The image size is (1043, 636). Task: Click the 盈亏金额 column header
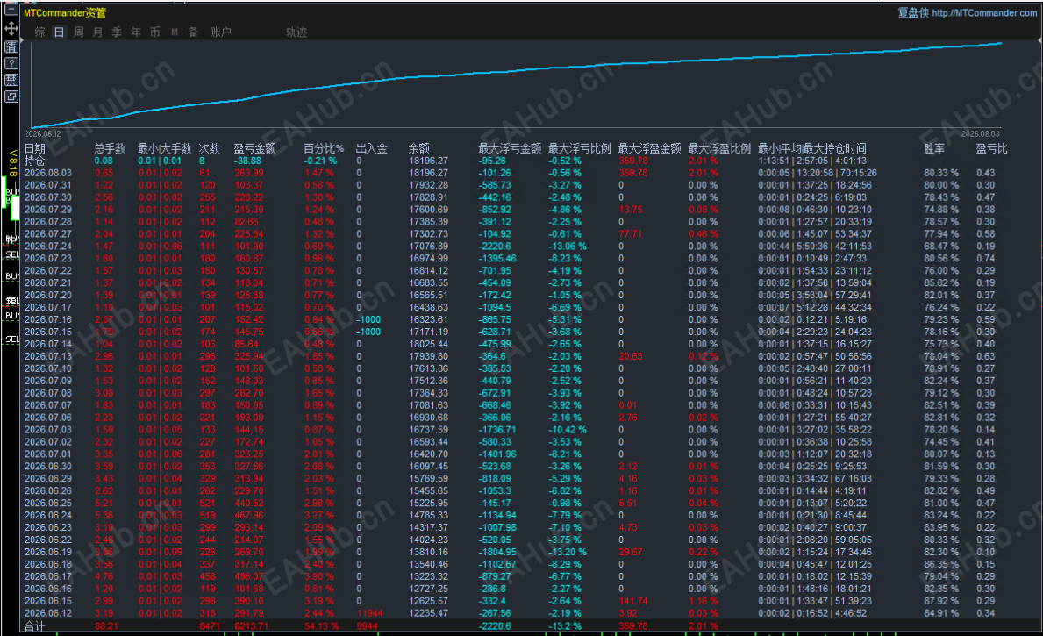tap(254, 148)
